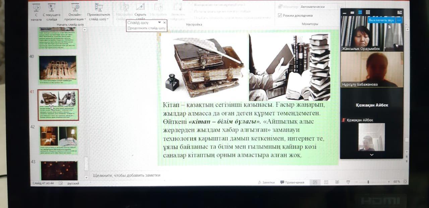Click the Скрыть слайд ribbon icon

pyautogui.click(x=140, y=8)
